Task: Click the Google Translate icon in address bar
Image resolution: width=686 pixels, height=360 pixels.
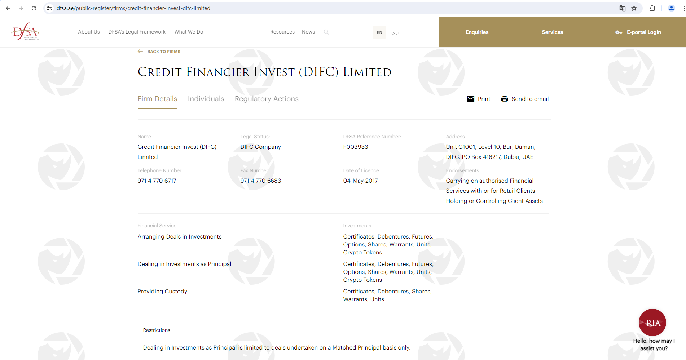Action: click(x=622, y=8)
